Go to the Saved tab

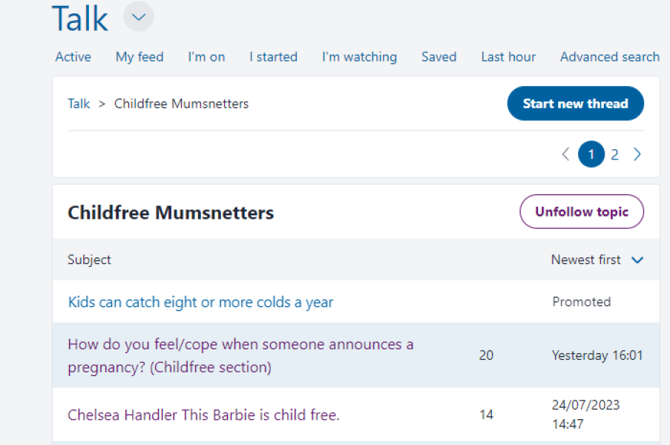(439, 57)
